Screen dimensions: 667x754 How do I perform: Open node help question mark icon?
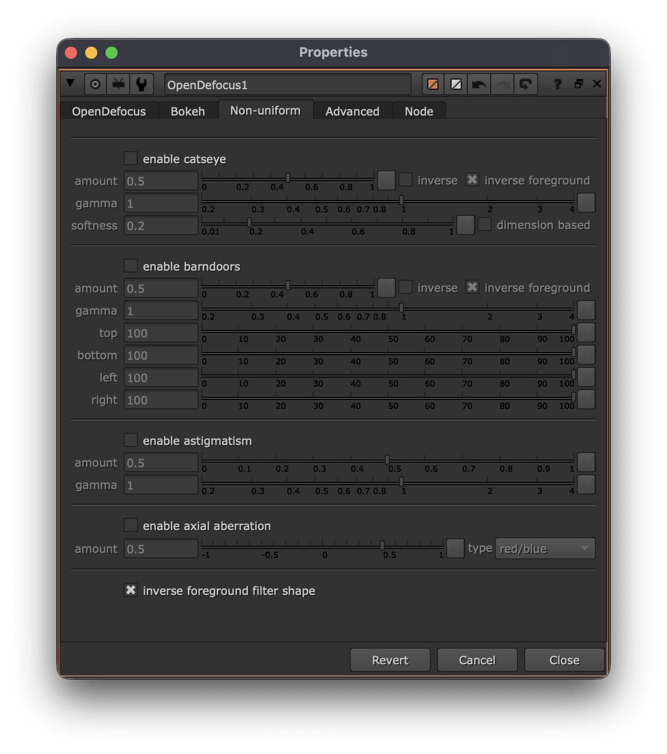(x=558, y=84)
